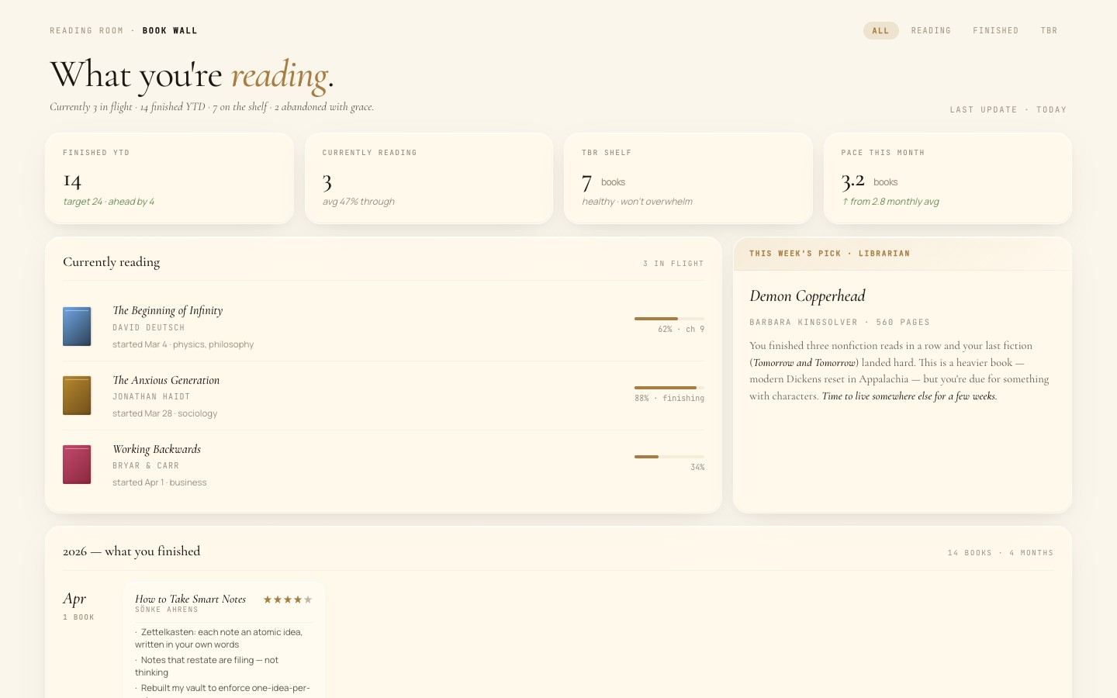Click the '2026 — what you finished' heading
Screen dimensions: 1117x698
[x=132, y=551]
